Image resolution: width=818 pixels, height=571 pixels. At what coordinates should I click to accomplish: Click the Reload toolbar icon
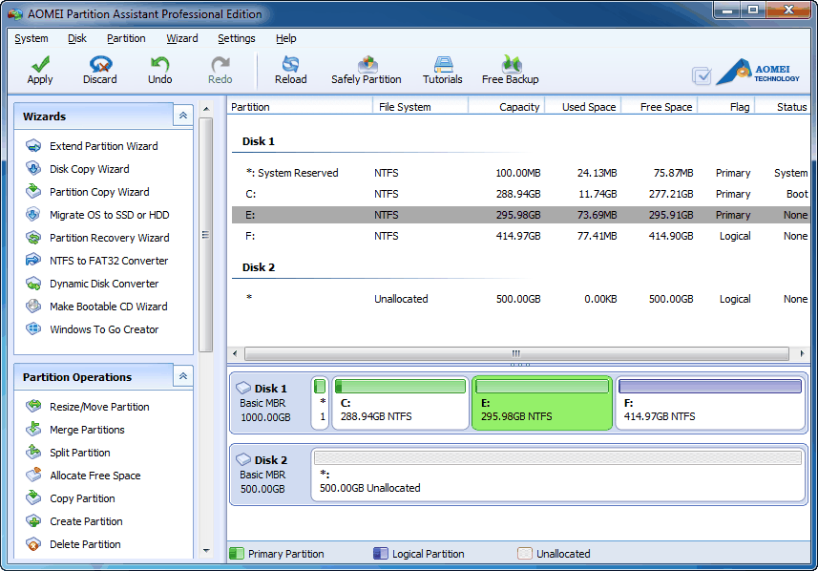pyautogui.click(x=290, y=64)
